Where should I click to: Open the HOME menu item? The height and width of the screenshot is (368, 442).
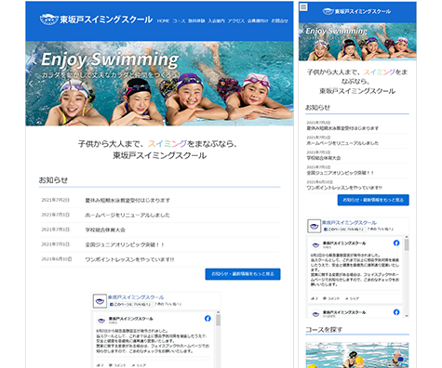point(163,21)
